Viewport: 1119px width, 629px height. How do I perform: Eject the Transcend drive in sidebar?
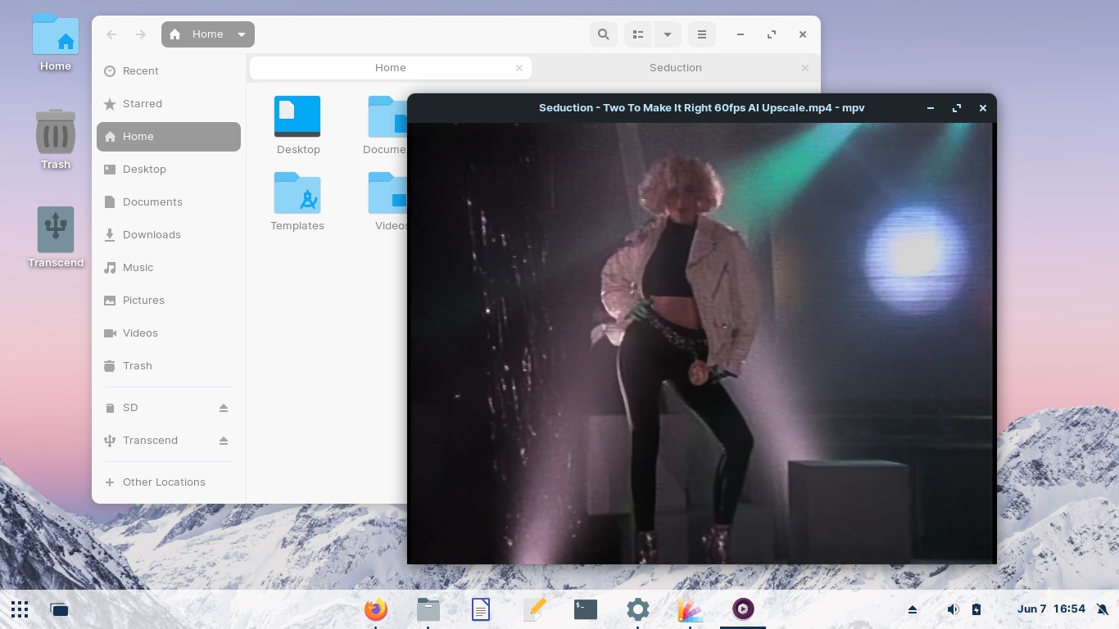coord(224,441)
